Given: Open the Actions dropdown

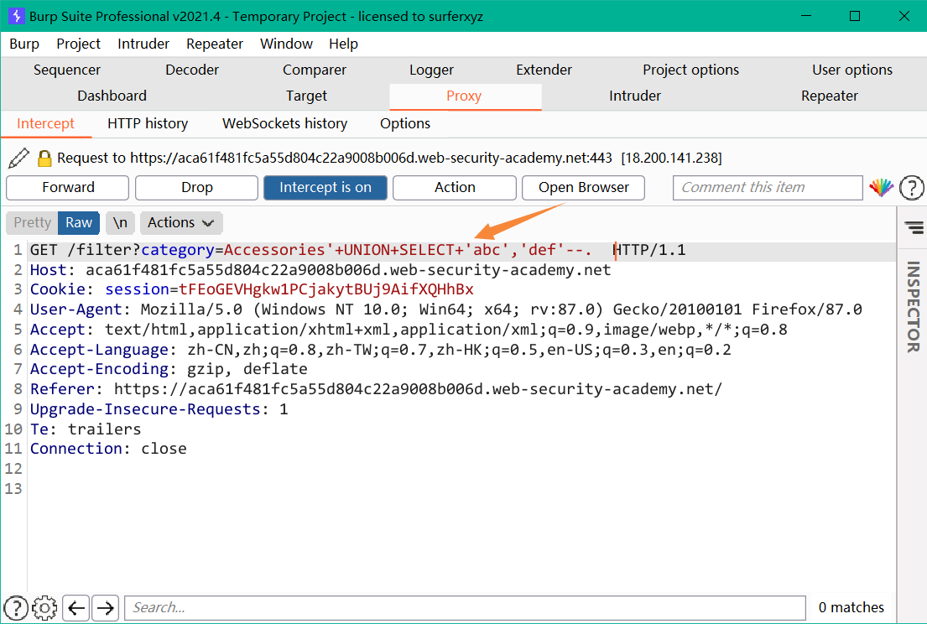Looking at the screenshot, I should [181, 223].
